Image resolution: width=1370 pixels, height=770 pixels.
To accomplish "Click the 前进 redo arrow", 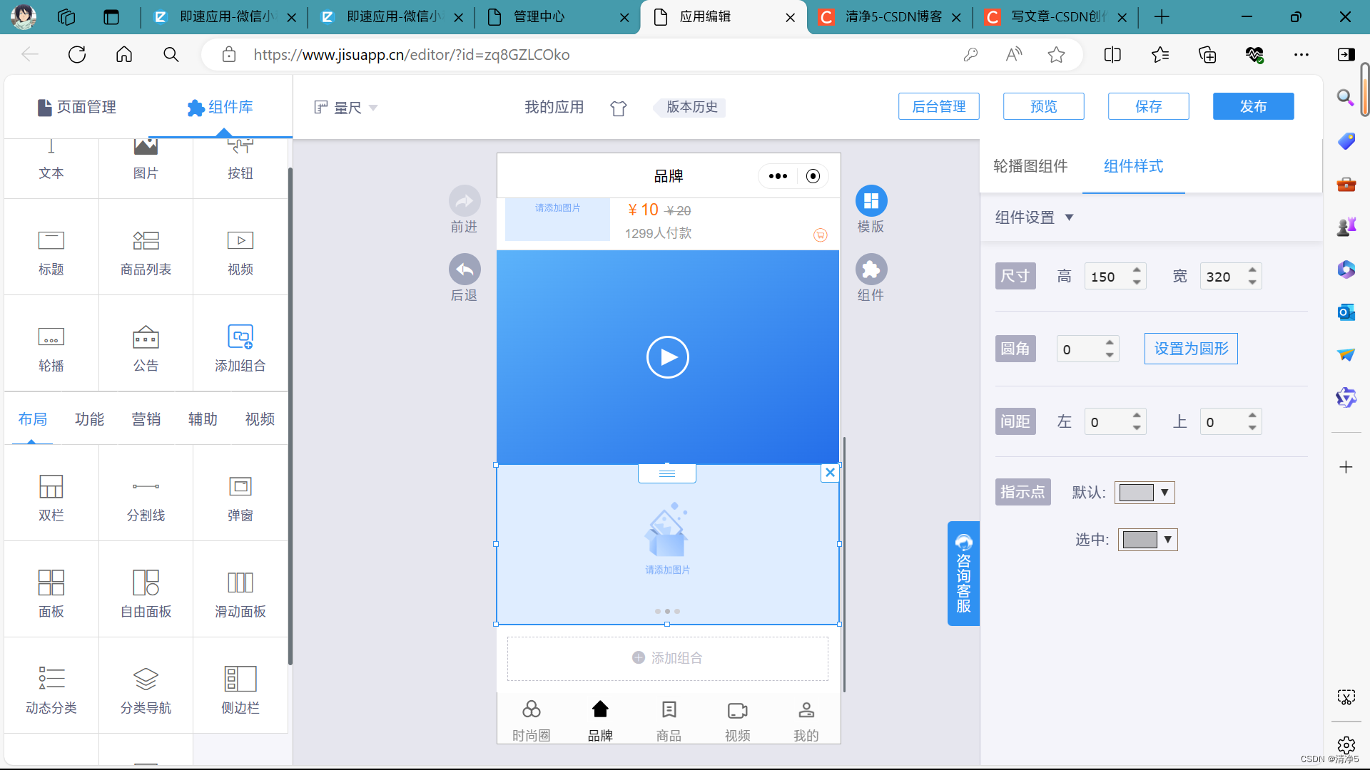I will tap(465, 201).
